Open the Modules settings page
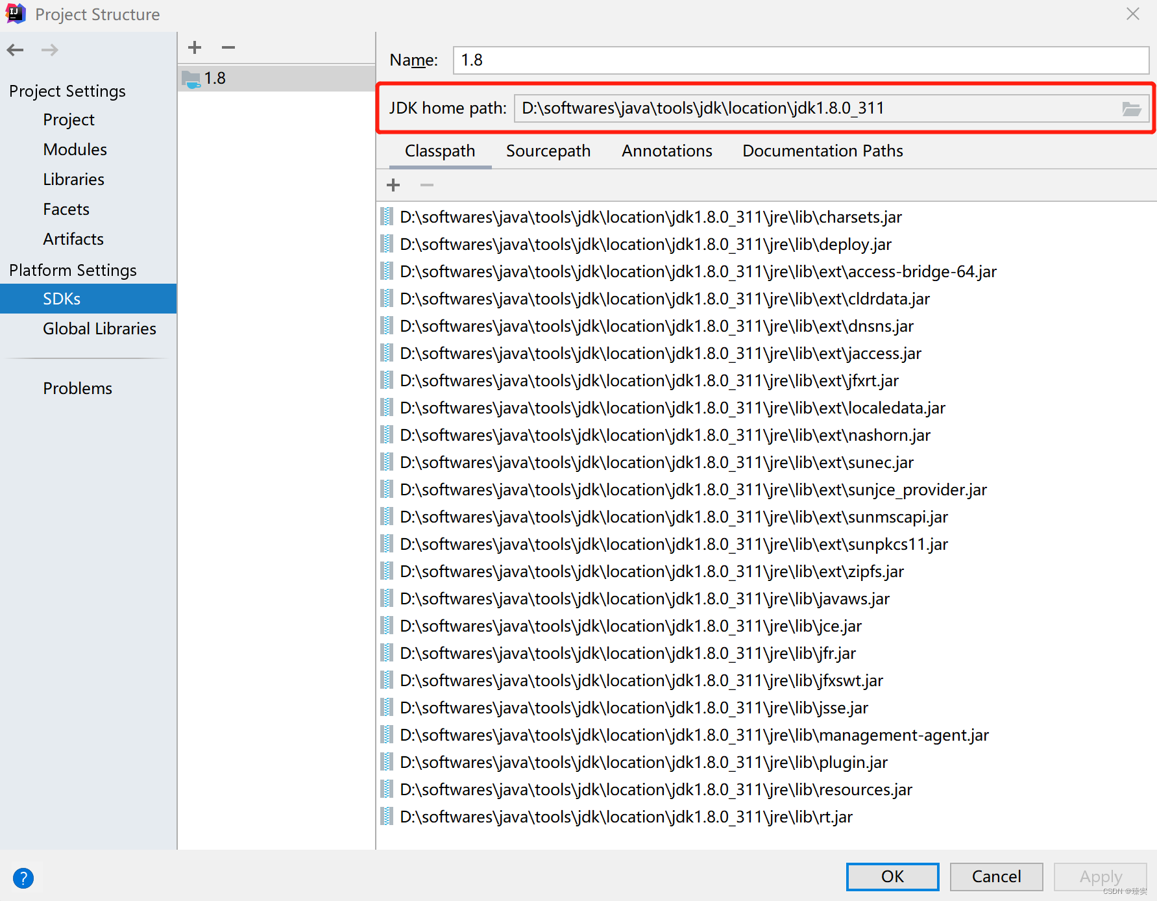Screen dimensions: 1157x901 pos(75,149)
